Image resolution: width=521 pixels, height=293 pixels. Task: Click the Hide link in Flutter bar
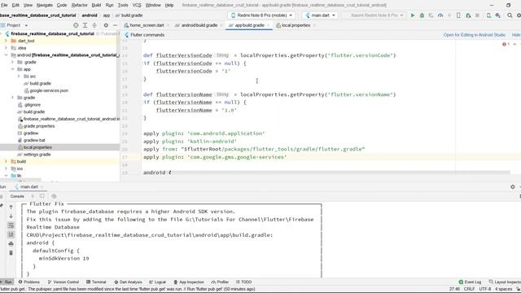coord(516,35)
